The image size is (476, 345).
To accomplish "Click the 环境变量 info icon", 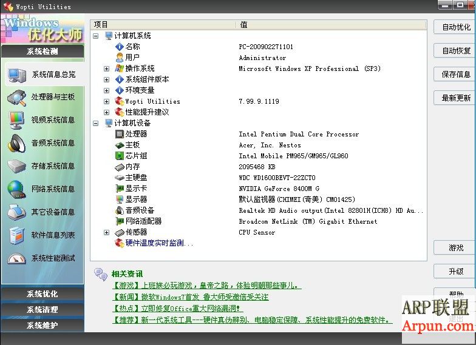I will tap(120, 90).
